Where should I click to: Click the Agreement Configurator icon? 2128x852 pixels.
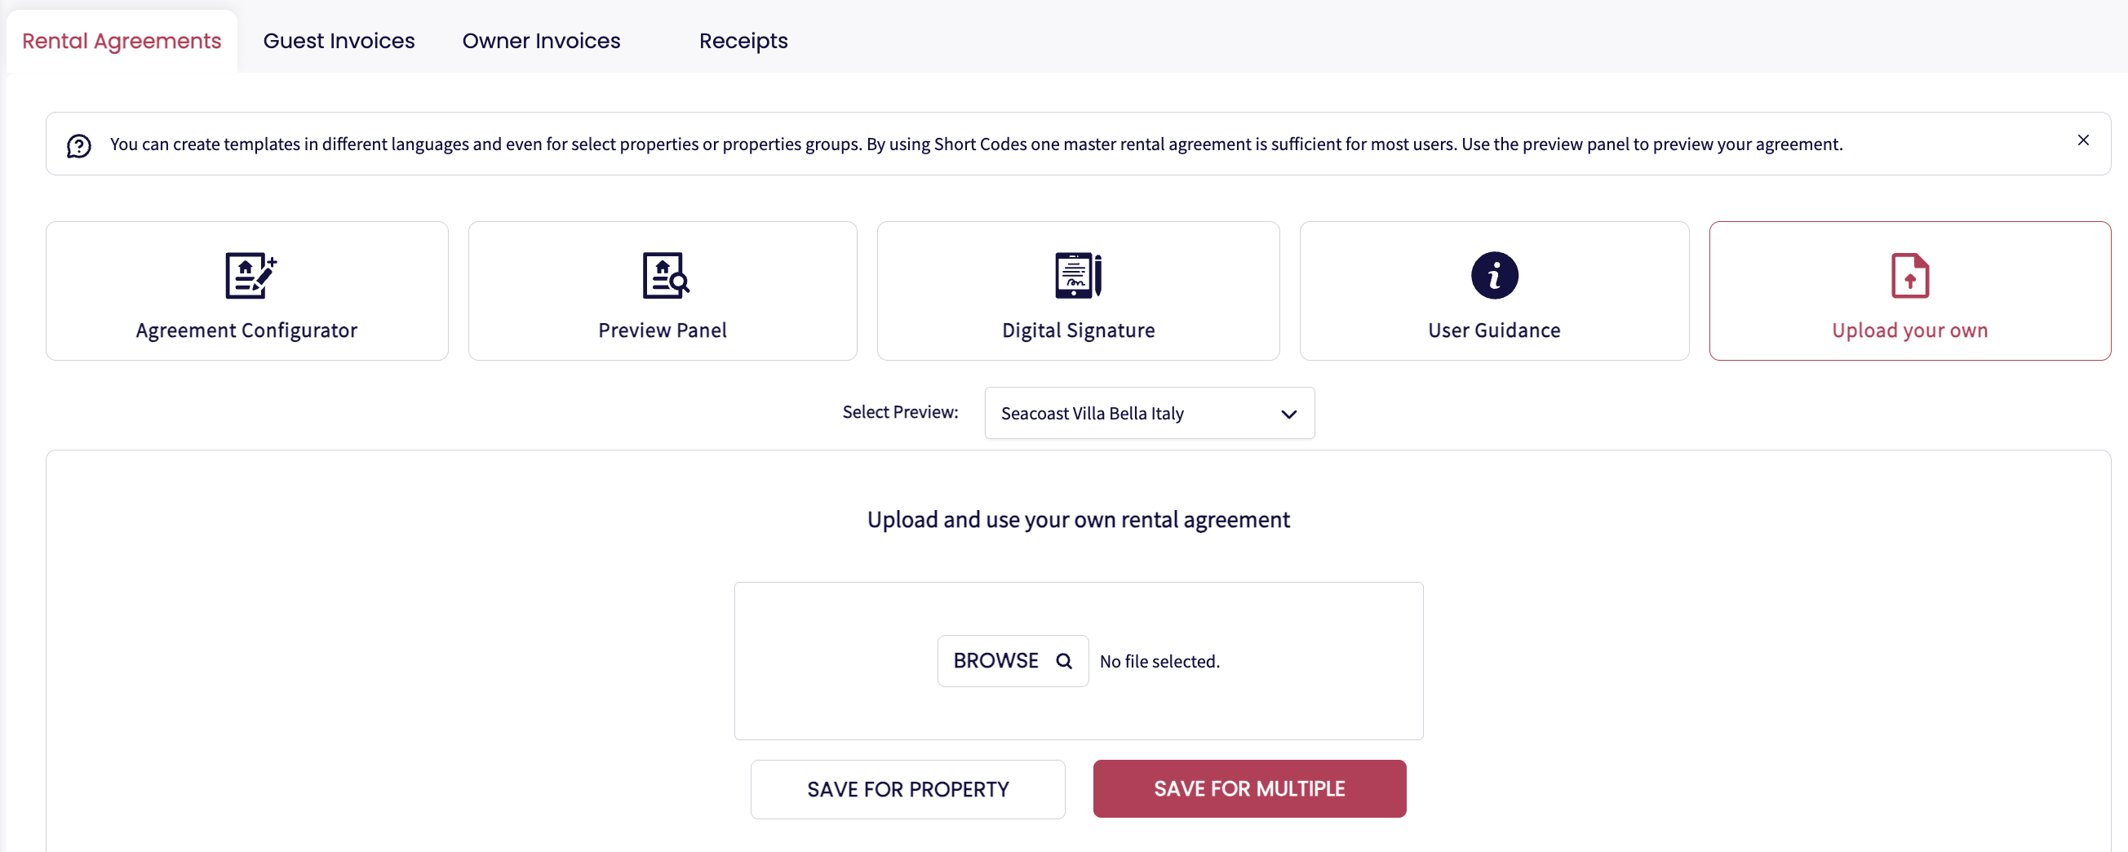[250, 275]
